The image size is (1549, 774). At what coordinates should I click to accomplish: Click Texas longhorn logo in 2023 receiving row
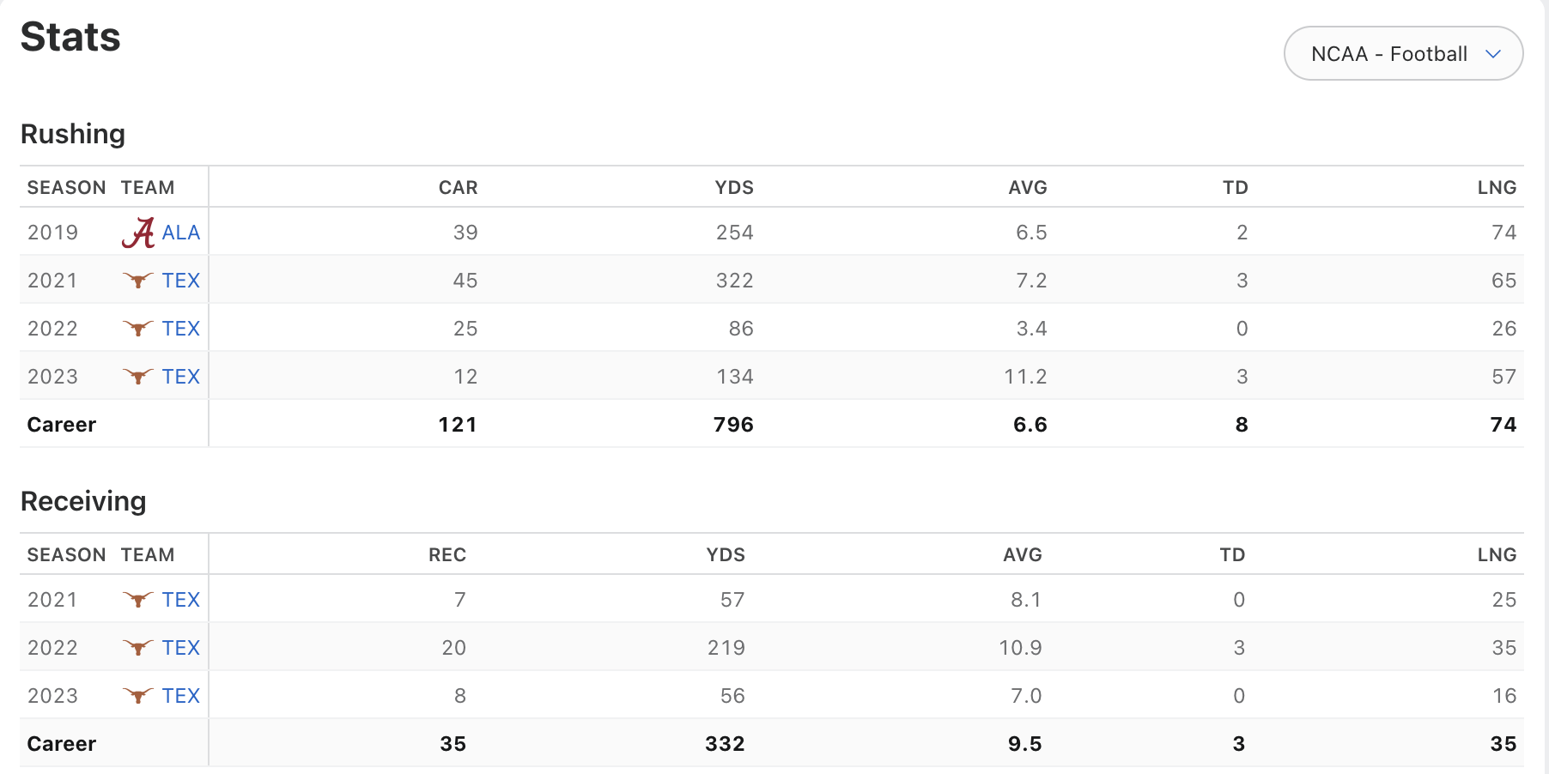coord(138,695)
